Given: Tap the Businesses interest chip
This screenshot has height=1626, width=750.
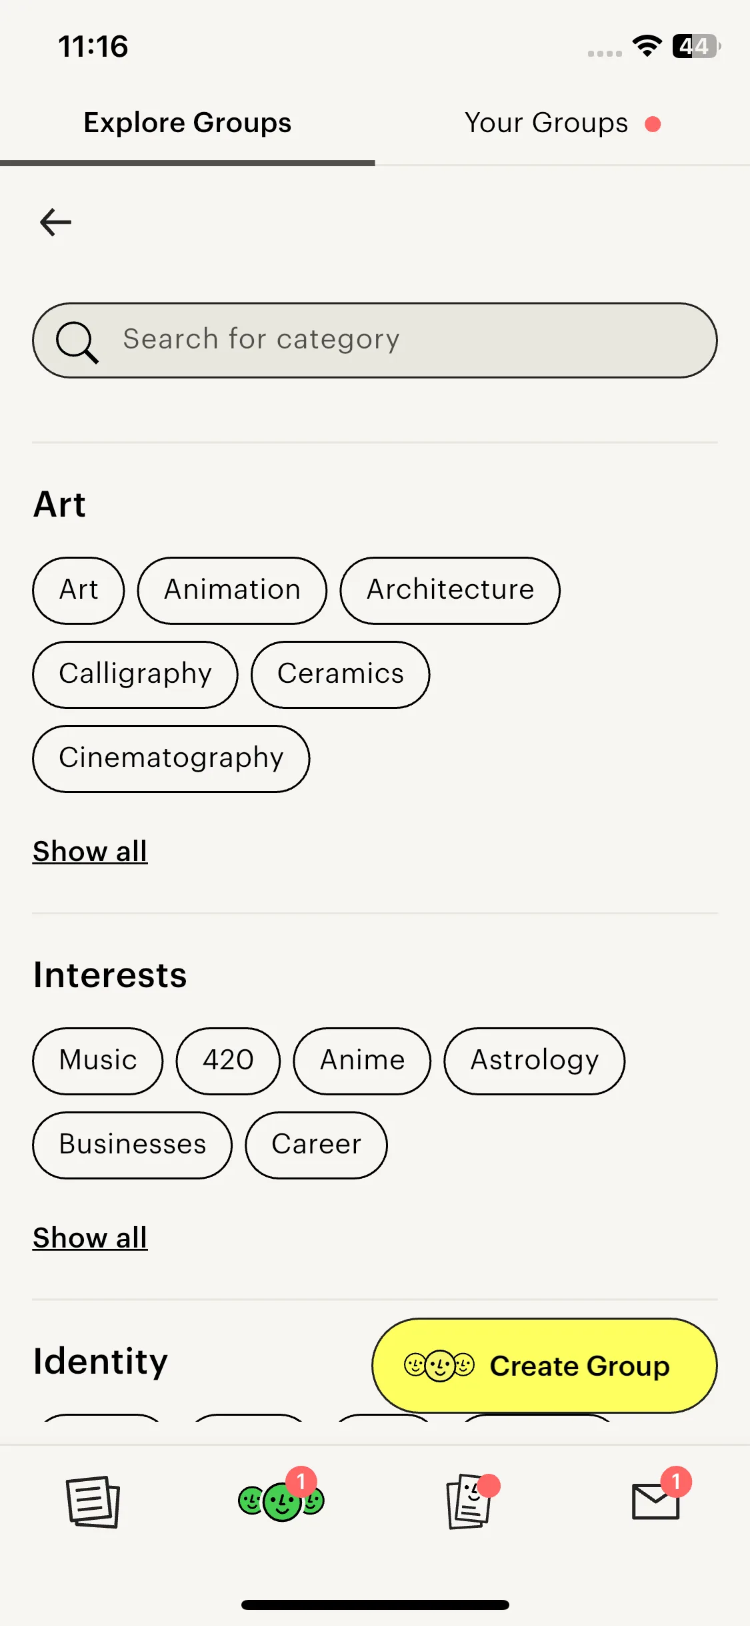Looking at the screenshot, I should (133, 1145).
